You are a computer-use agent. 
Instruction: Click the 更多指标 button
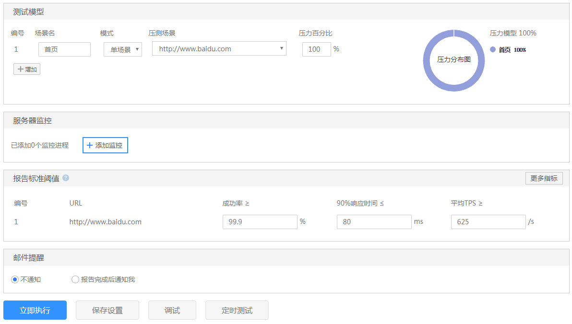pos(544,178)
